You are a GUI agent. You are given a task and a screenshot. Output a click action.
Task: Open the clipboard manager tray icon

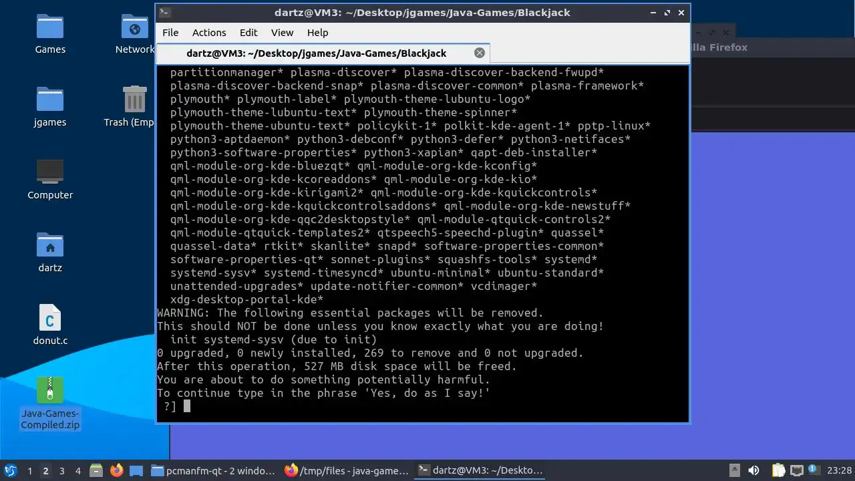pyautogui.click(x=778, y=470)
